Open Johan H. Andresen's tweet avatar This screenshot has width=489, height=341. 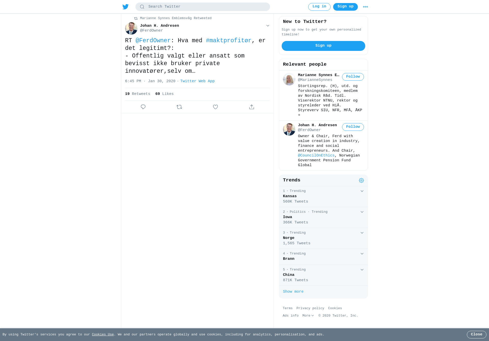pyautogui.click(x=131, y=28)
